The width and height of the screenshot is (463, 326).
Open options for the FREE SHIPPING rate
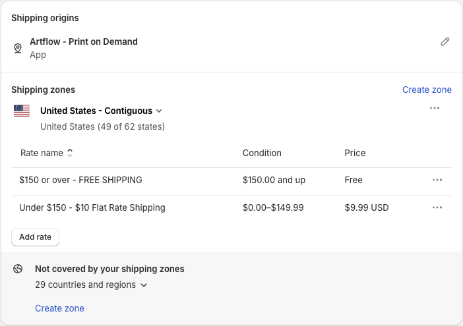click(x=437, y=180)
